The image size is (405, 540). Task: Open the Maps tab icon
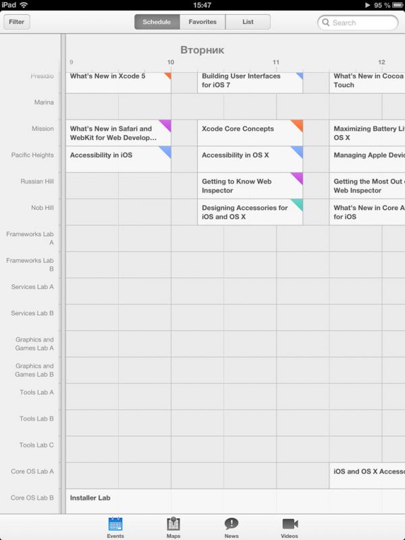(173, 524)
